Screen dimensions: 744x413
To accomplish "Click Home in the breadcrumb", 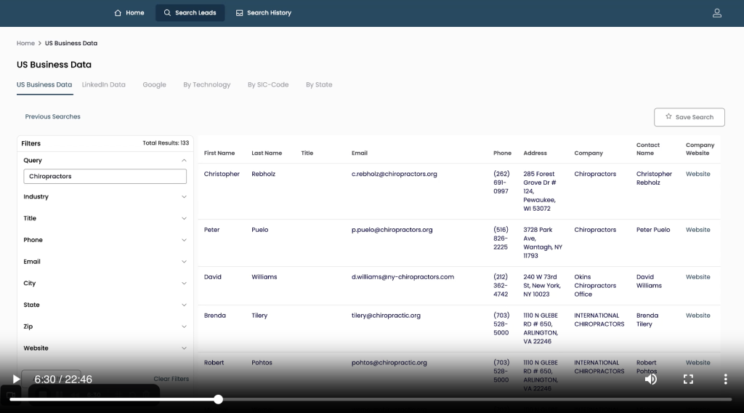I will tap(25, 44).
